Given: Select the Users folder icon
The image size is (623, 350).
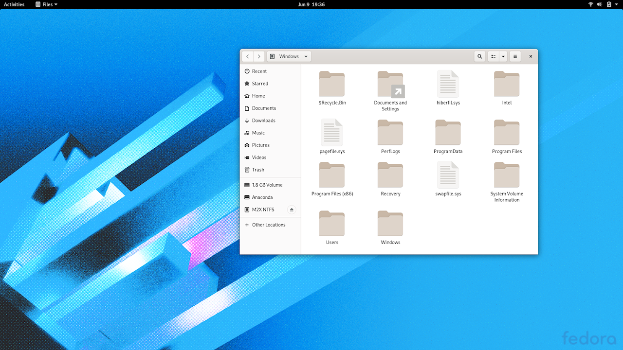Looking at the screenshot, I should (332, 224).
